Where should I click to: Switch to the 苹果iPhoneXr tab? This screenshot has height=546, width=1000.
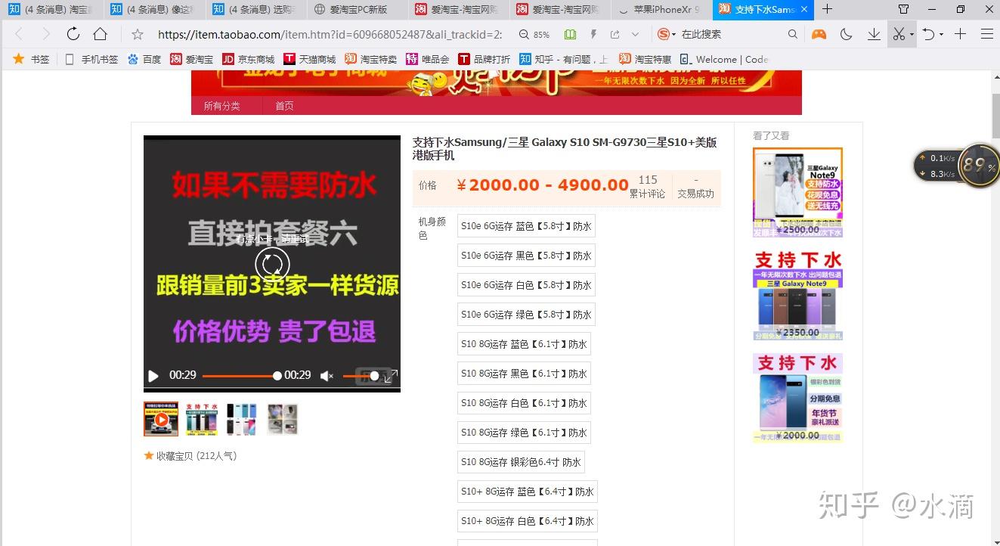(x=661, y=9)
